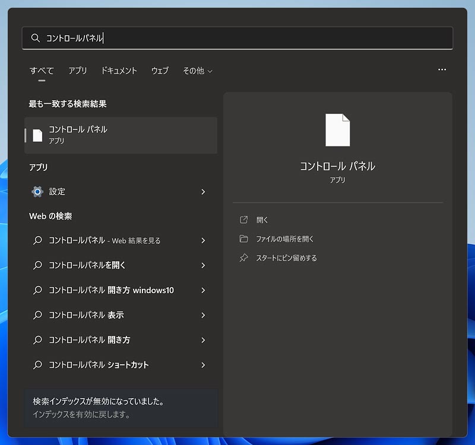Expand chevron for 開き方 windows10 row
The image size is (475, 445).
click(x=203, y=290)
